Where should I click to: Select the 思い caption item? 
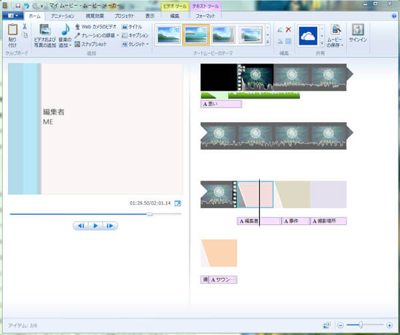tap(221, 104)
